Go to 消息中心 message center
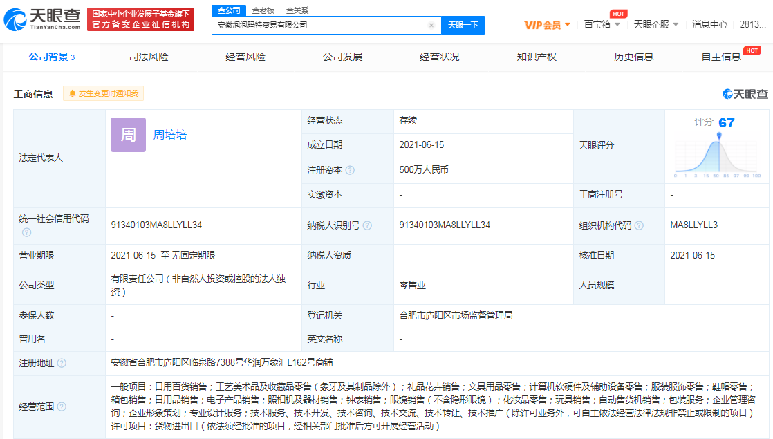773x439 pixels. coord(709,24)
